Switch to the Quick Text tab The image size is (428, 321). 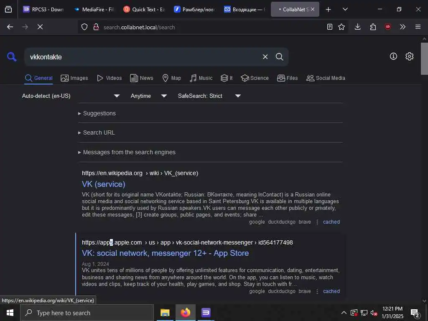[144, 9]
